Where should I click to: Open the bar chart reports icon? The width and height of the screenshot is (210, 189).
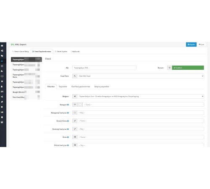coord(2,112)
